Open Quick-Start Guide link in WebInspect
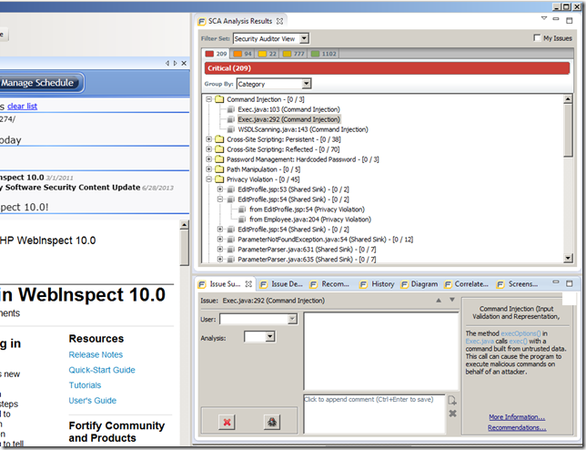This screenshot has height=450, width=586. pyautogui.click(x=102, y=370)
